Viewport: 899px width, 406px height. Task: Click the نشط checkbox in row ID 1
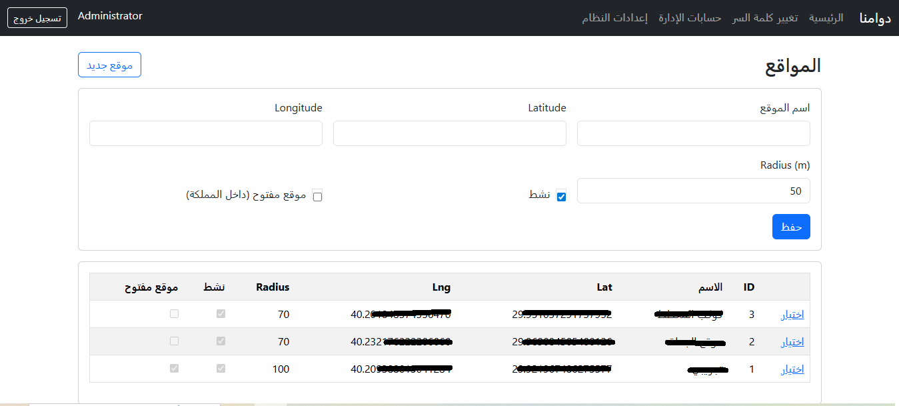pyautogui.click(x=221, y=368)
